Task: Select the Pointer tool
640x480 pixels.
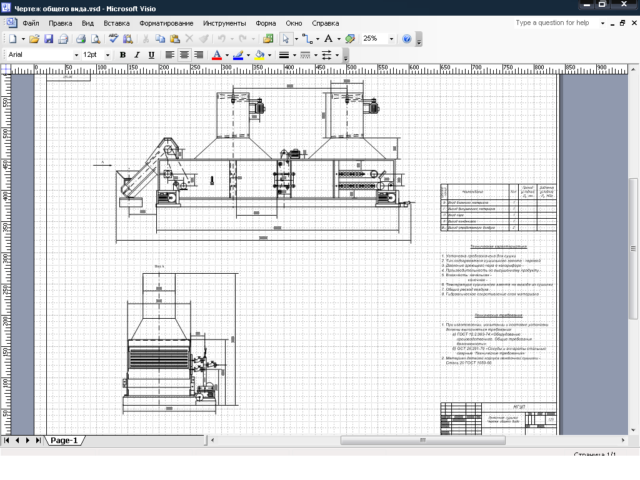Action: pyautogui.click(x=286, y=39)
